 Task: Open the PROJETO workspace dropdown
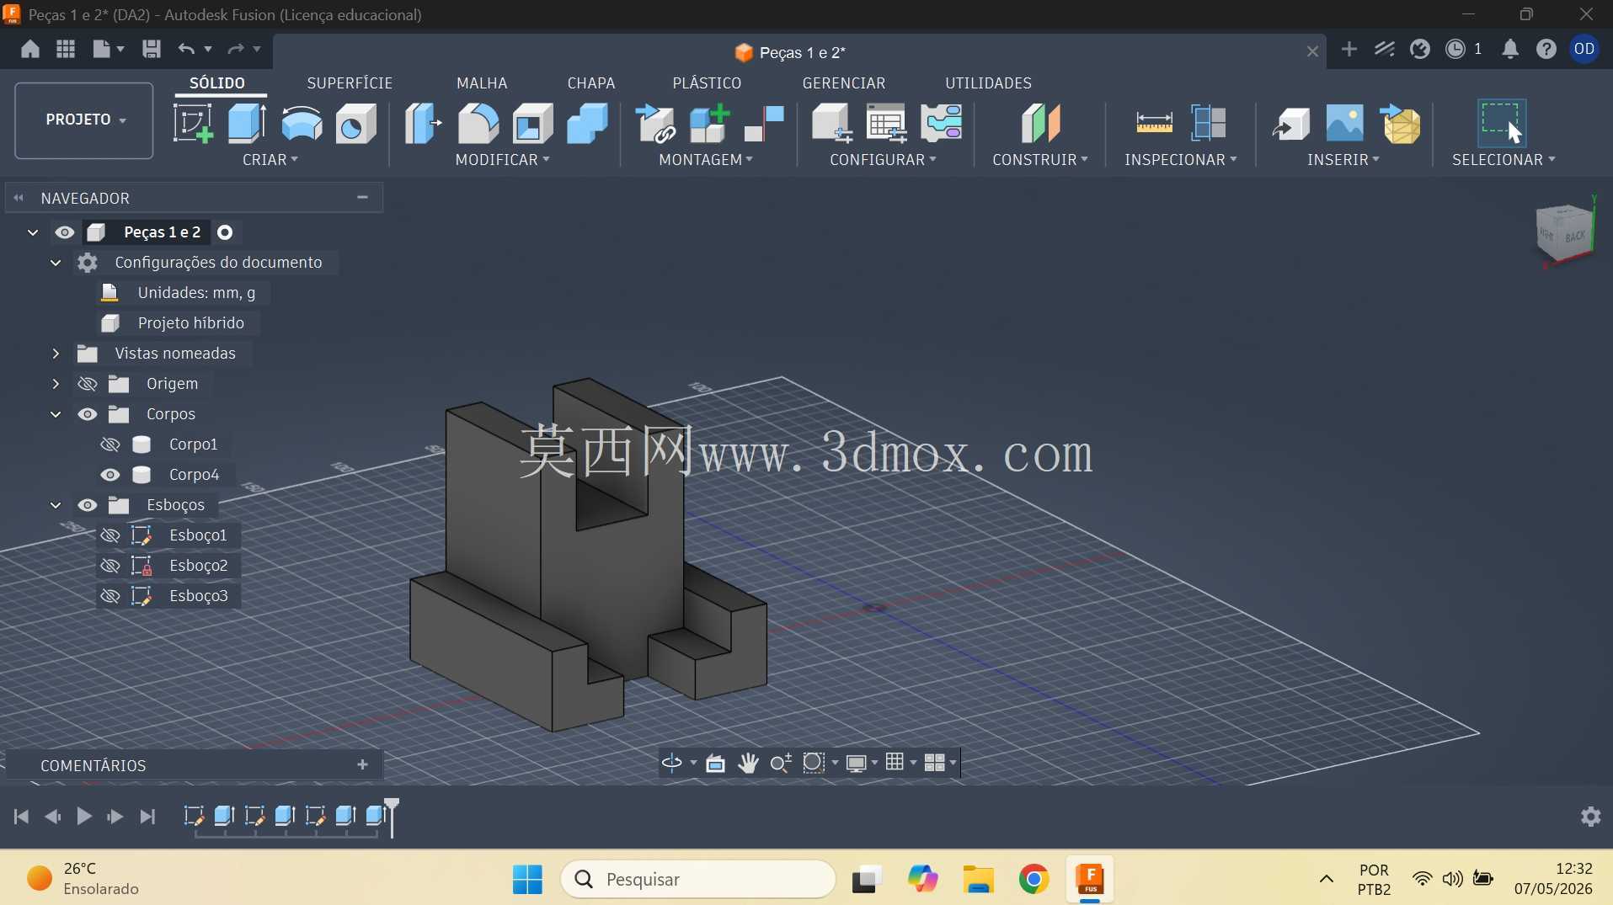point(84,120)
